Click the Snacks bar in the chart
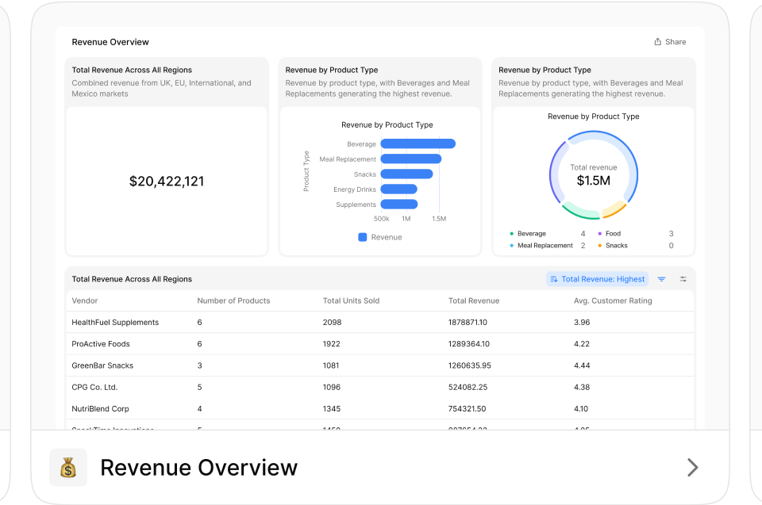 coord(406,174)
